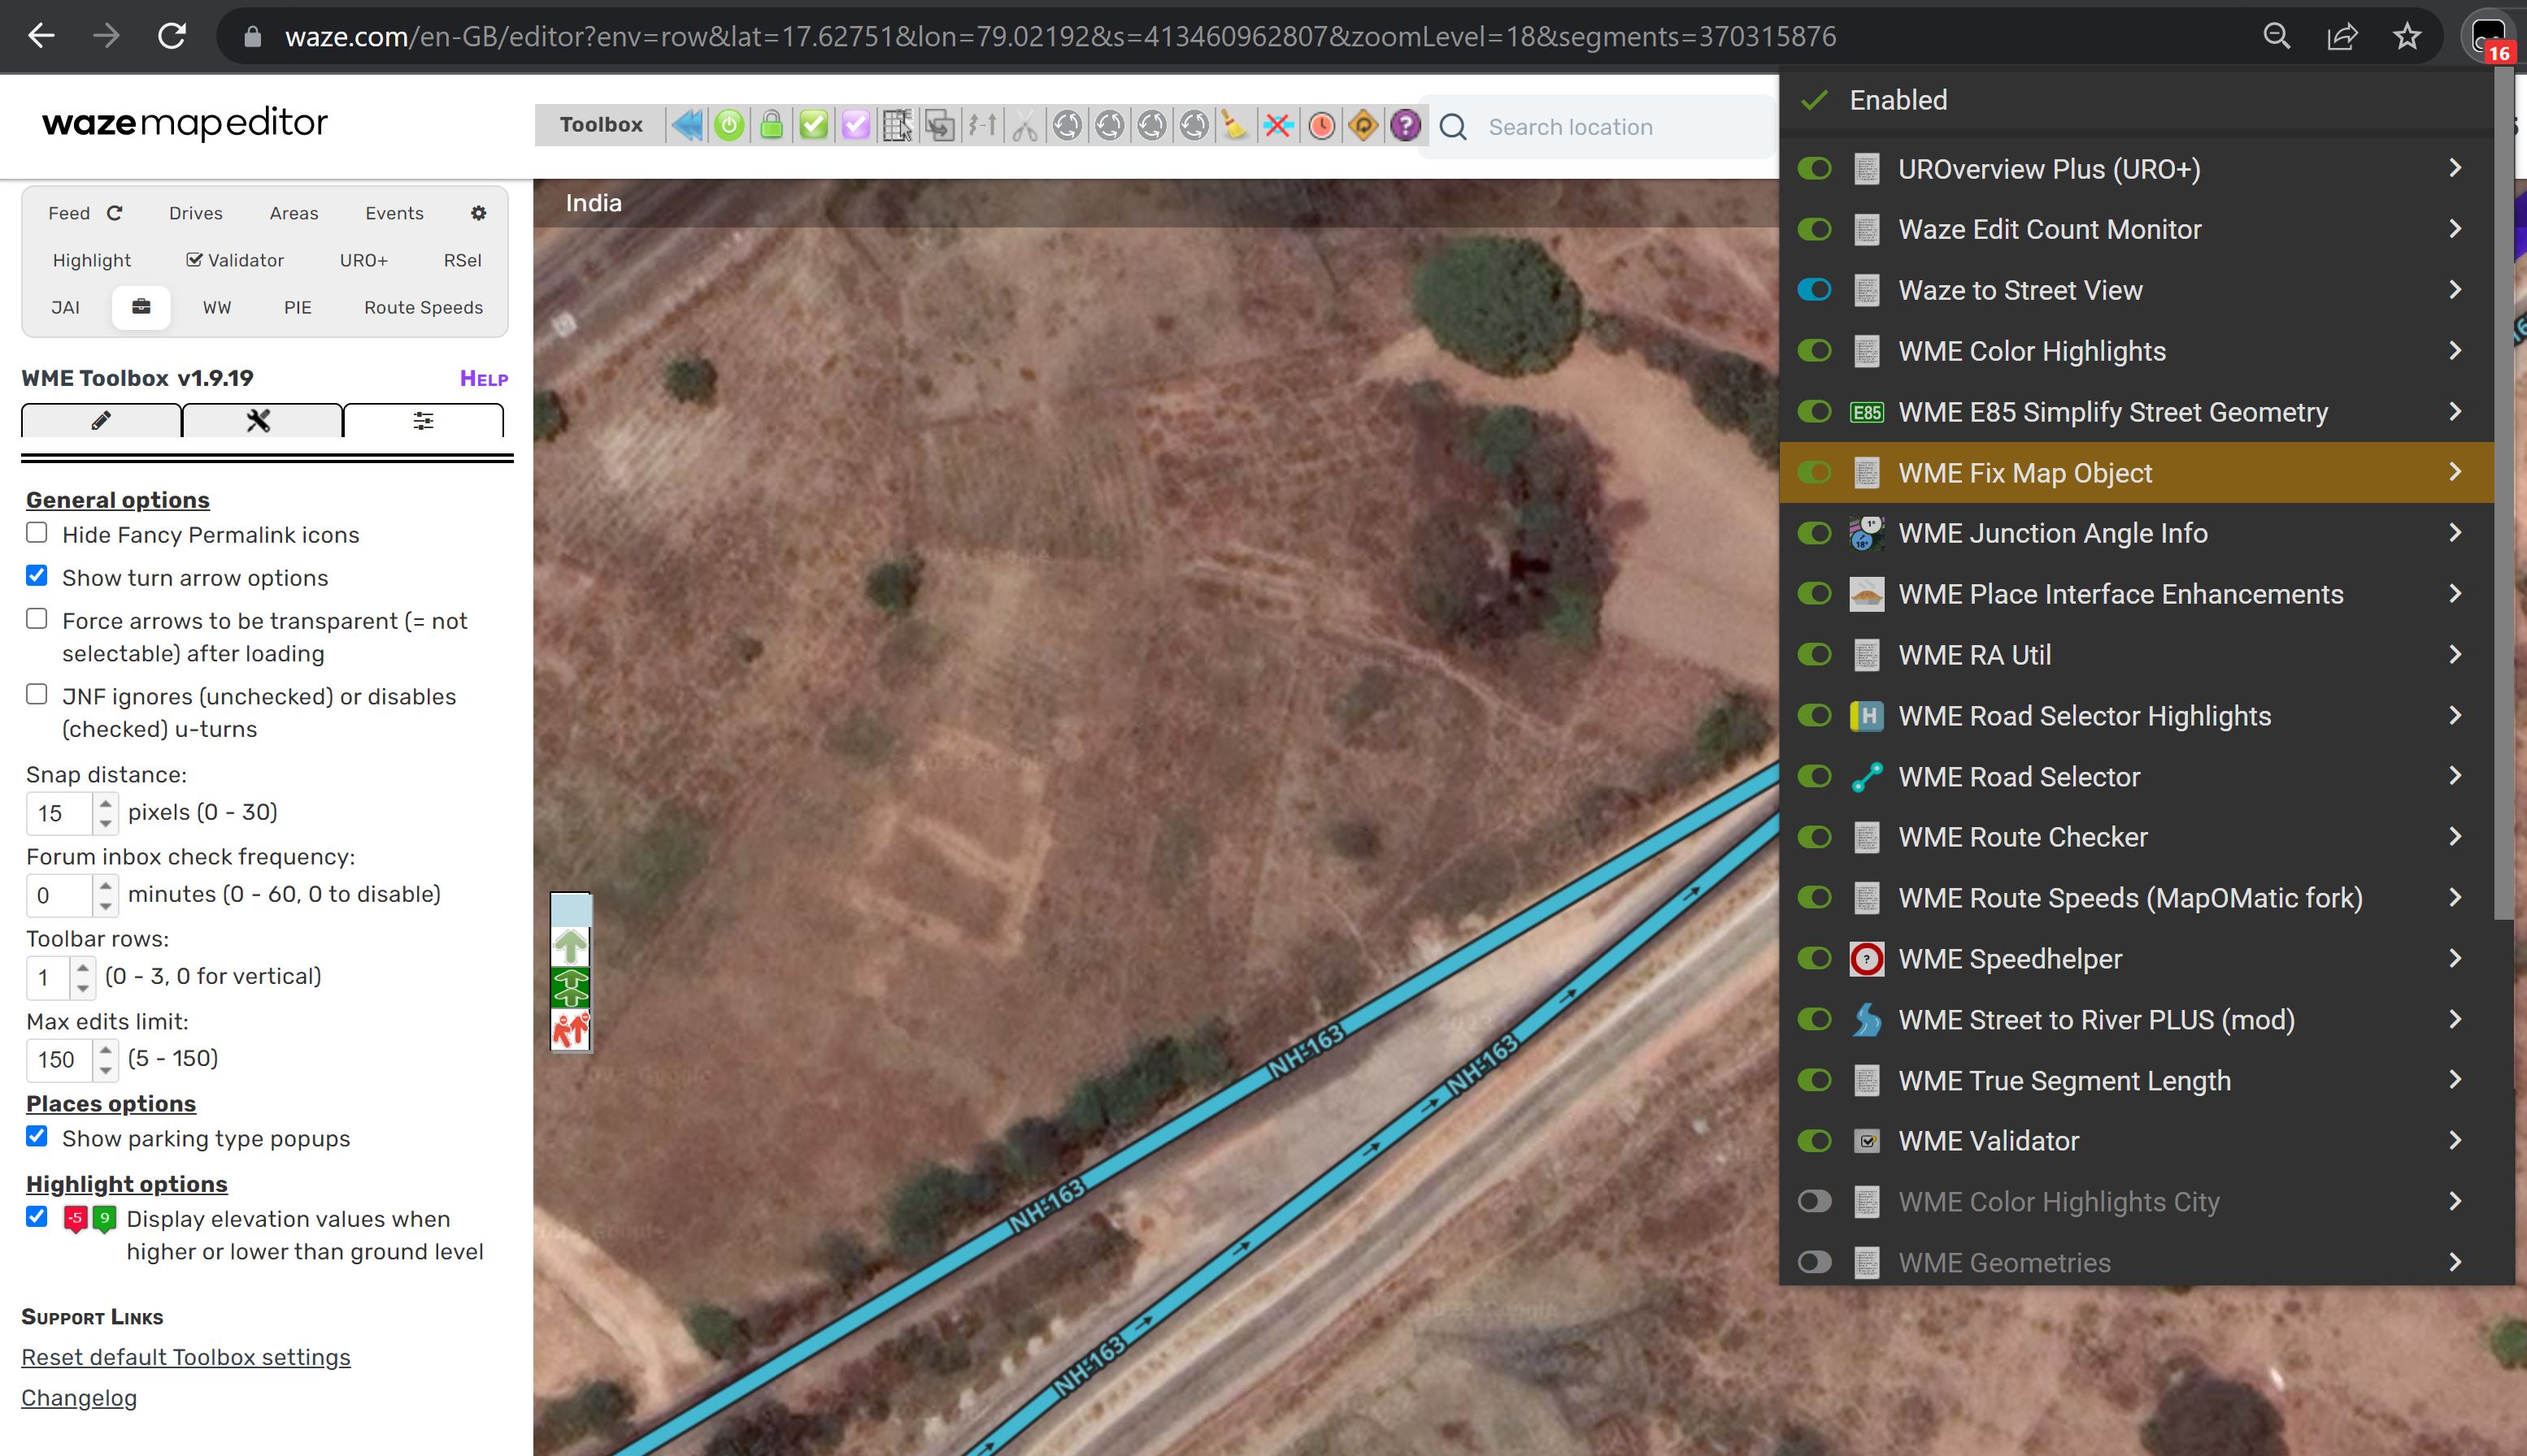Open sidebar settings via the gear icon
The image size is (2527, 1456).
pyautogui.click(x=478, y=213)
